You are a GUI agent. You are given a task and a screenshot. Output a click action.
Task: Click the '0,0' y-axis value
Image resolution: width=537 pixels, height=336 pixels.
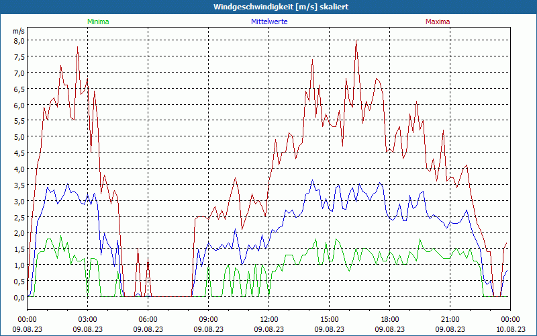click(19, 298)
